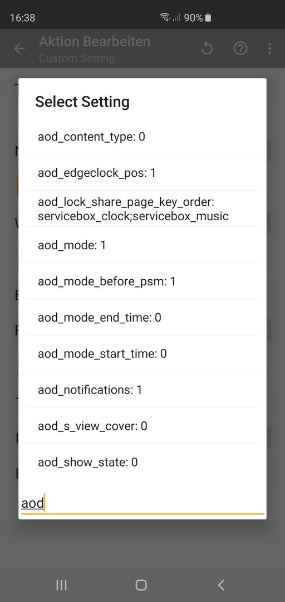285x602 pixels.
Task: Tap the Android recent apps button
Action: tap(61, 585)
